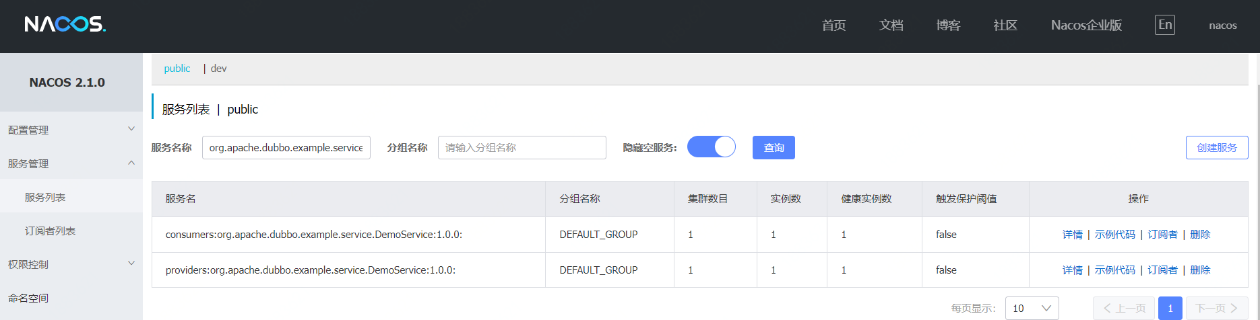Screen dimensions: 1260x320
Task: Open 首页 in the top navigation
Action: (x=833, y=26)
